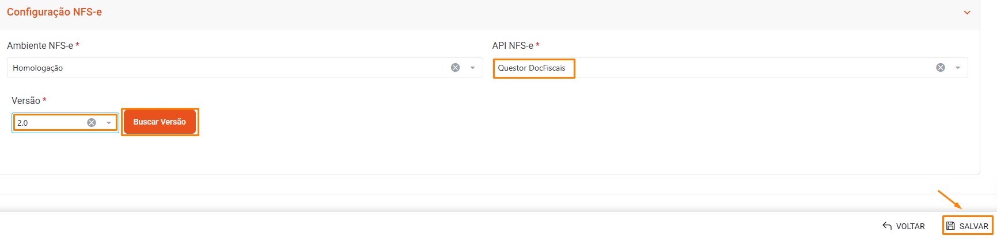Click the red asterisk beside Versão
This screenshot has width=997, height=240.
point(44,100)
